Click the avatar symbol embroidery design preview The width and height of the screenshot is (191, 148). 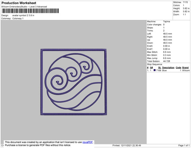point(74,82)
